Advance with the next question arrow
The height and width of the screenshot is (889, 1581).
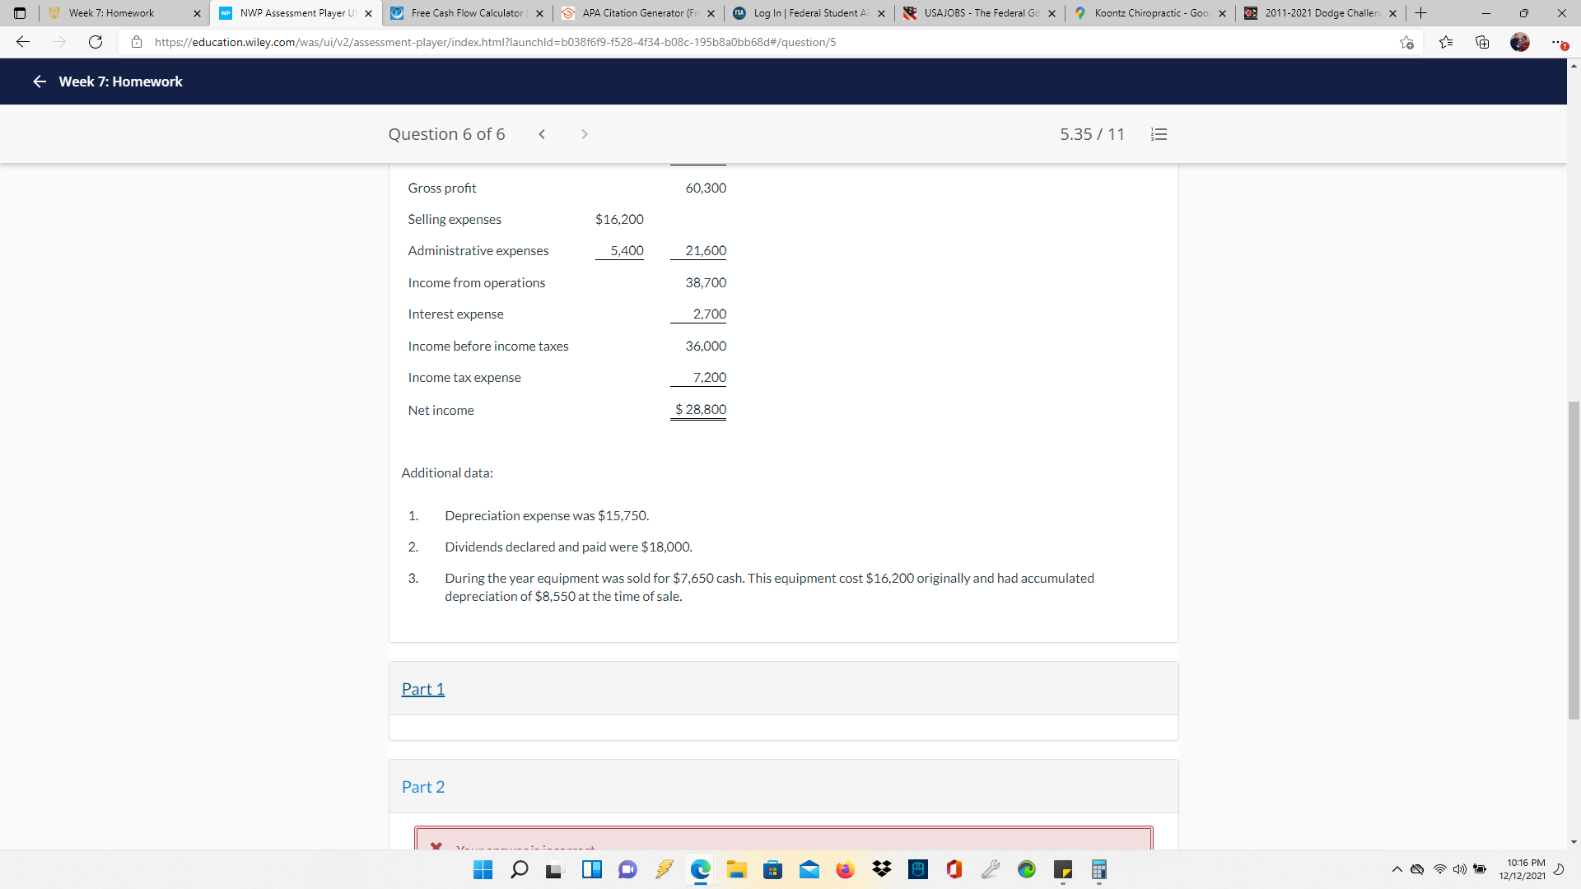coord(585,133)
